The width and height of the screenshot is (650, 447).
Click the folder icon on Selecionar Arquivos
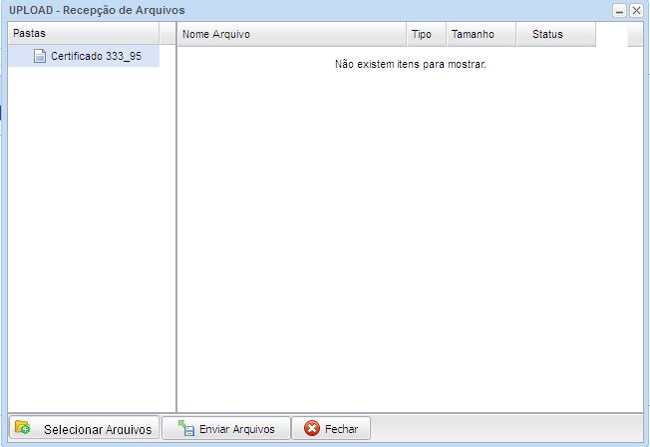tap(22, 428)
